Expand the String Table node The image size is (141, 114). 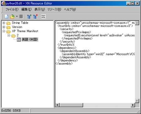pyautogui.click(x=4, y=23)
